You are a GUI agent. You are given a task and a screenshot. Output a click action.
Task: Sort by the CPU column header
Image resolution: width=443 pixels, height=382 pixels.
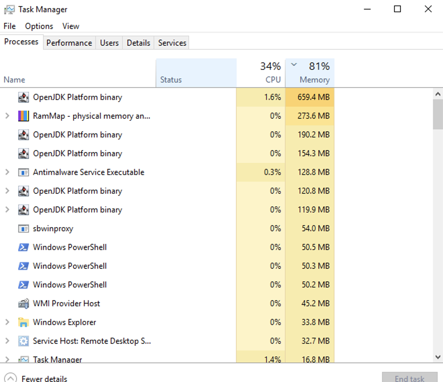[x=261, y=73]
